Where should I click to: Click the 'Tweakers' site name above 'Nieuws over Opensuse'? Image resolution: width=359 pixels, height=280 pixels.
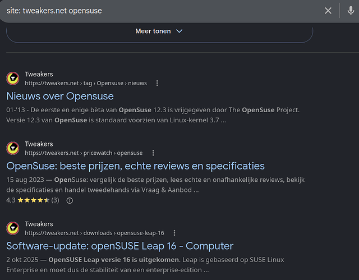(39, 74)
